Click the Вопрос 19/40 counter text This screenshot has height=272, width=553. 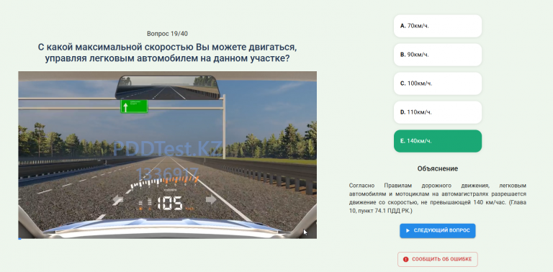click(168, 34)
